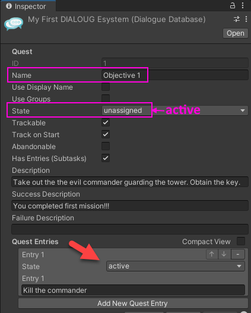Open the quest State dropdown

tap(175, 110)
